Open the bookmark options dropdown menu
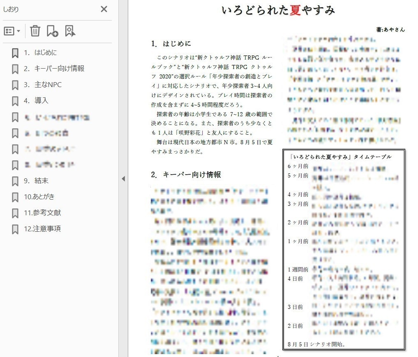The image size is (418, 357). tap(13, 31)
